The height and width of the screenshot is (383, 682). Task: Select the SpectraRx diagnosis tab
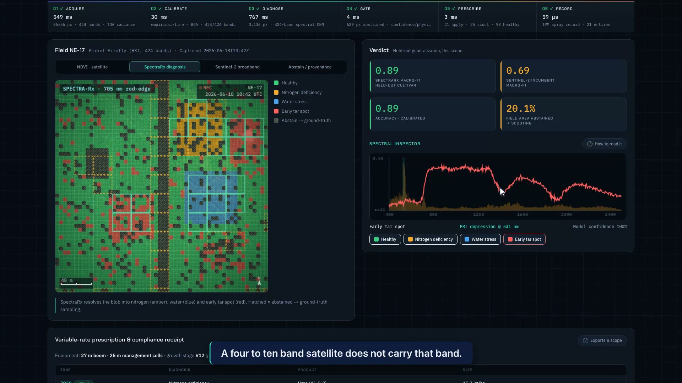coord(165,67)
